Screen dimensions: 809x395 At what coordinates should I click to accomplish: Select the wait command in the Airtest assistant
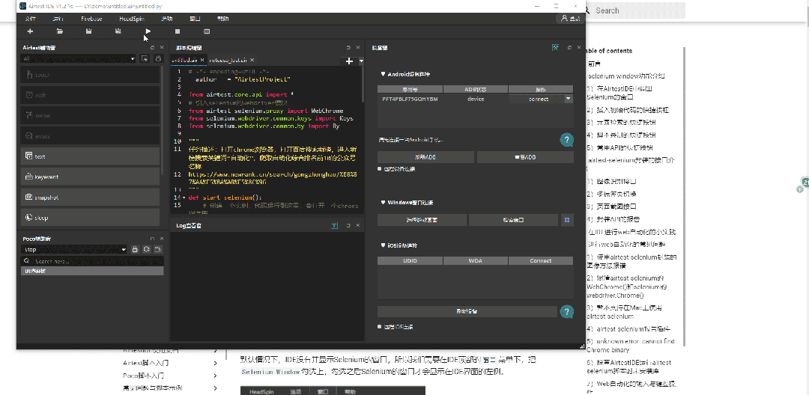tap(91, 95)
